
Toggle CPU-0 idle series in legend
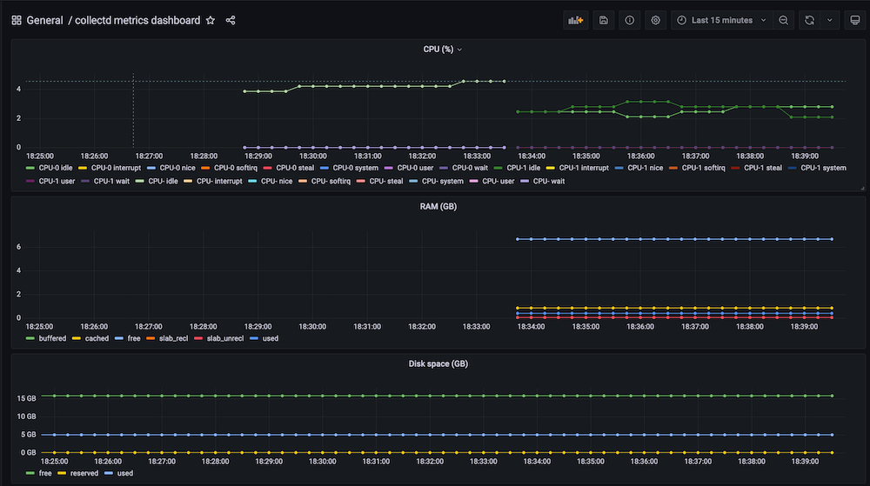pos(56,168)
